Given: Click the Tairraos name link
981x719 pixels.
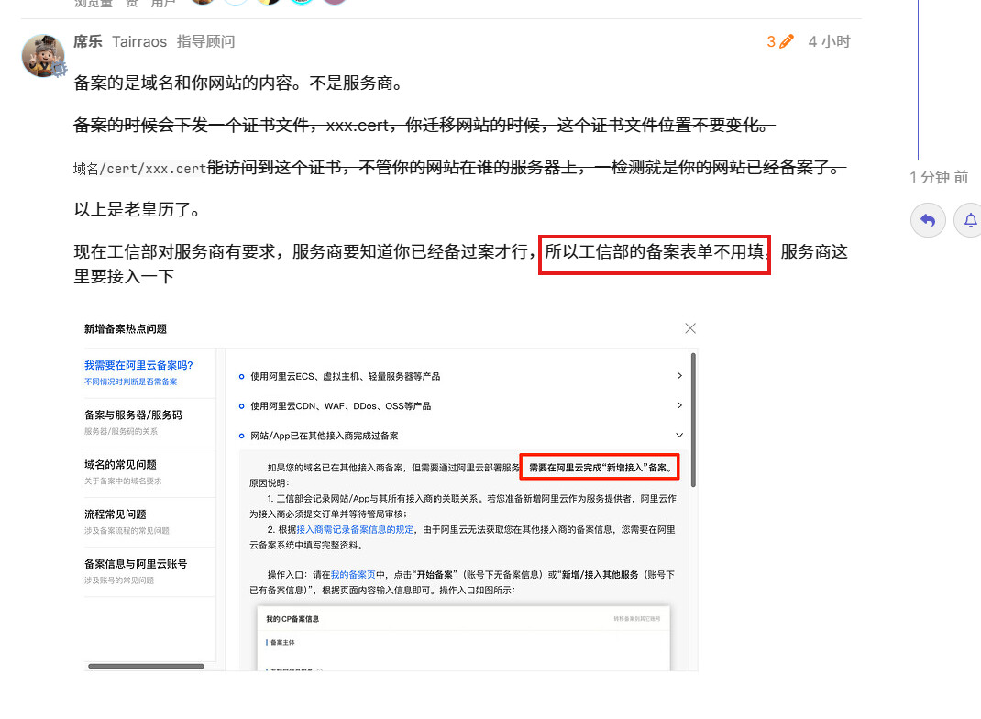Looking at the screenshot, I should point(139,41).
